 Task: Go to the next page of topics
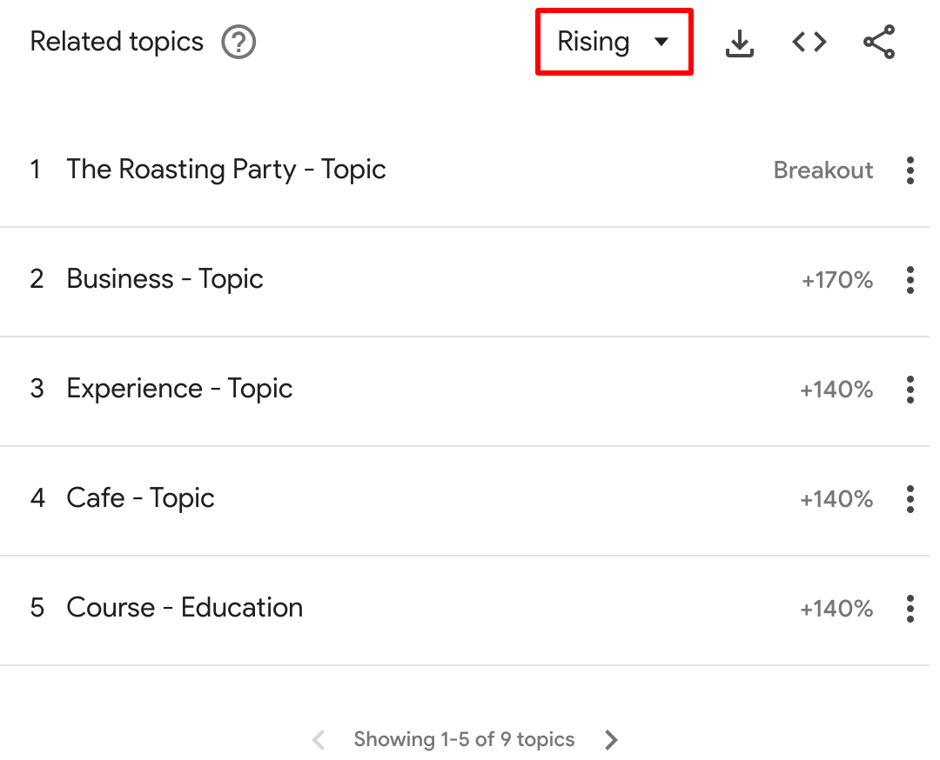pyautogui.click(x=611, y=739)
